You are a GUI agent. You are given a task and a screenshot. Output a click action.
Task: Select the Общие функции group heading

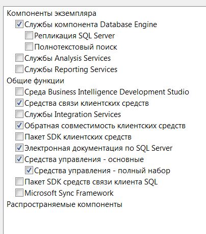[35, 81]
